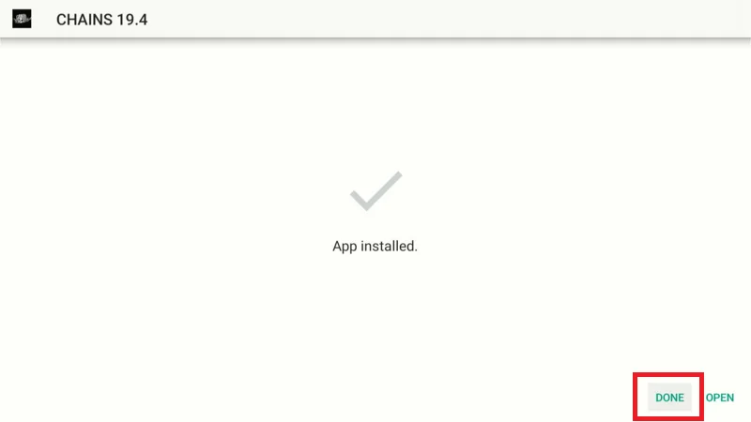The image size is (751, 422).
Task: Tap the OPEN action beside DONE
Action: coord(719,398)
